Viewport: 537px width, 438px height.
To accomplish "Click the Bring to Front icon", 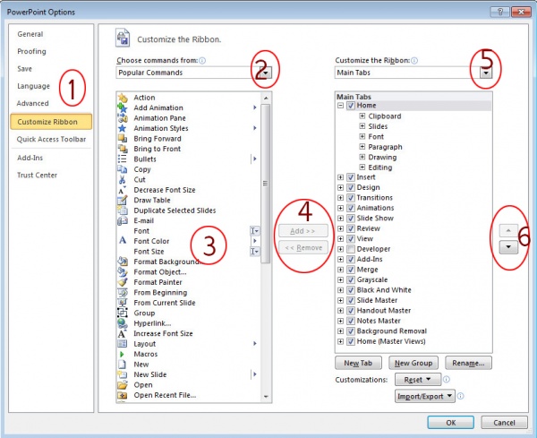I will tap(123, 149).
